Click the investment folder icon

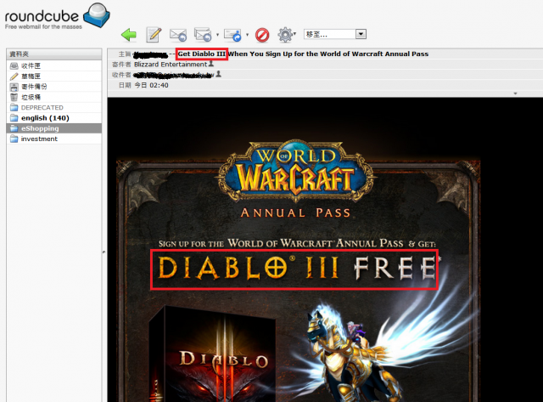pyautogui.click(x=14, y=139)
